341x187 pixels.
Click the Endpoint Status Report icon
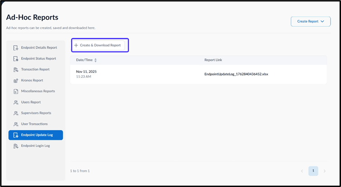point(16,58)
